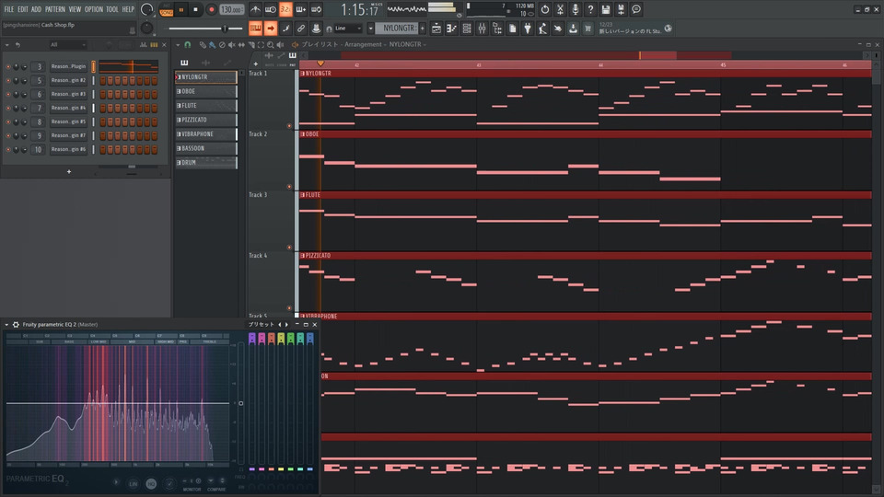Toggle mute LED for Reason..gin #7 channel
This screenshot has width=884, height=497.
(x=8, y=136)
